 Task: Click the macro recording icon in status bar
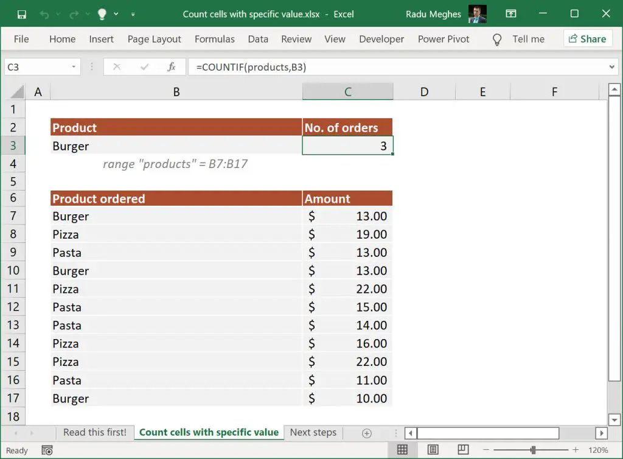point(47,450)
